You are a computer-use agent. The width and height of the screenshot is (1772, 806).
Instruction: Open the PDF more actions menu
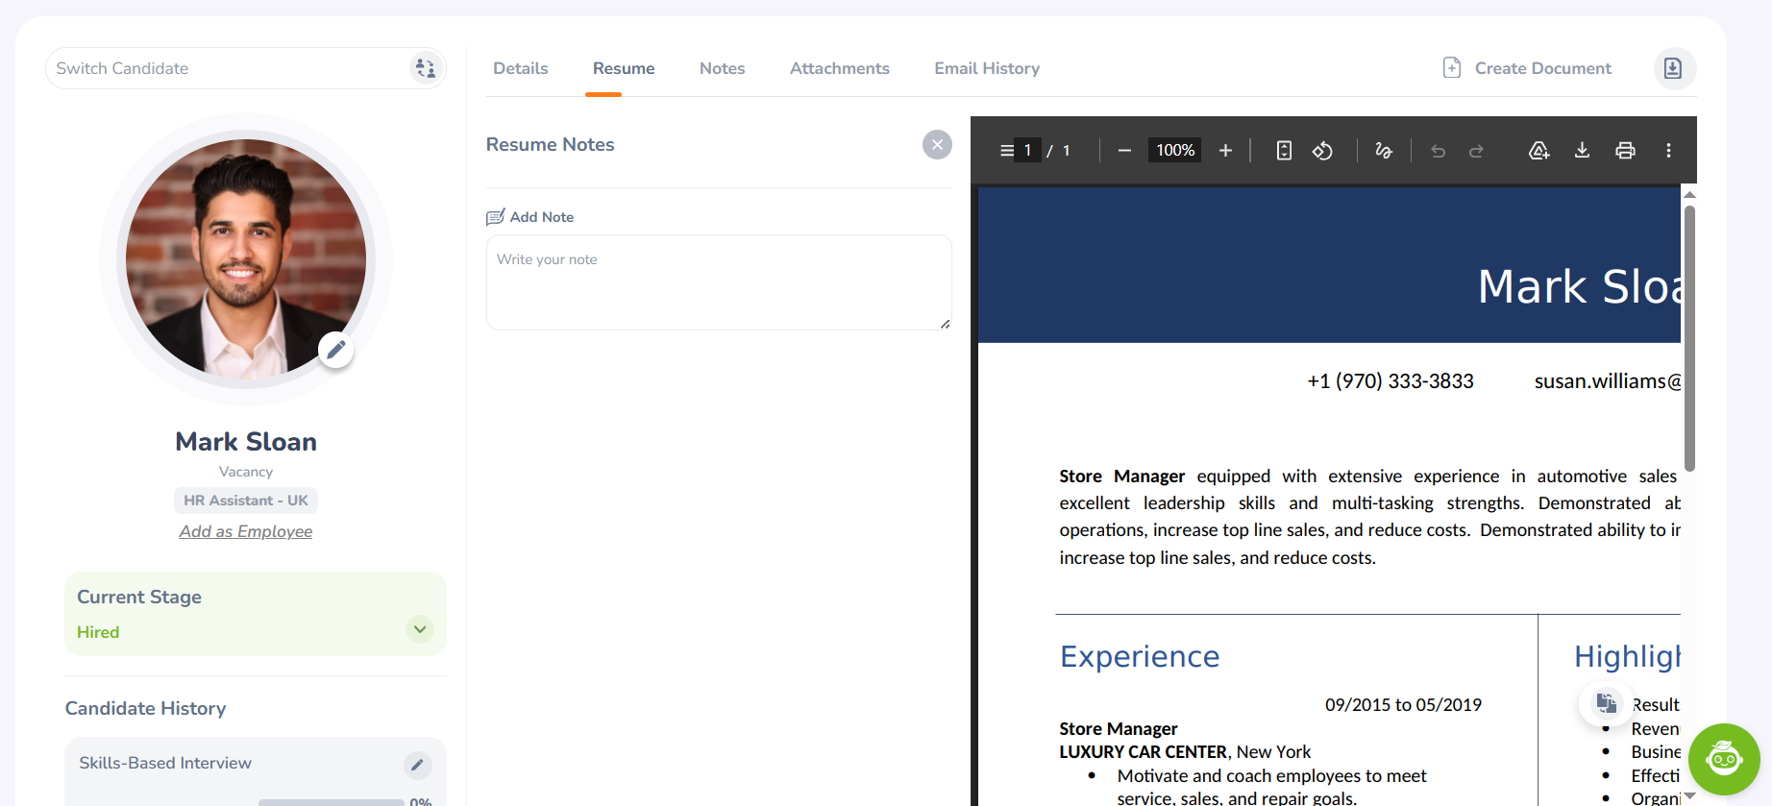click(x=1668, y=150)
